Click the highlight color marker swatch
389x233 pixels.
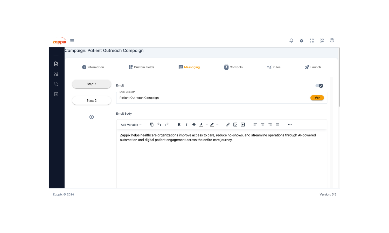[212, 125]
